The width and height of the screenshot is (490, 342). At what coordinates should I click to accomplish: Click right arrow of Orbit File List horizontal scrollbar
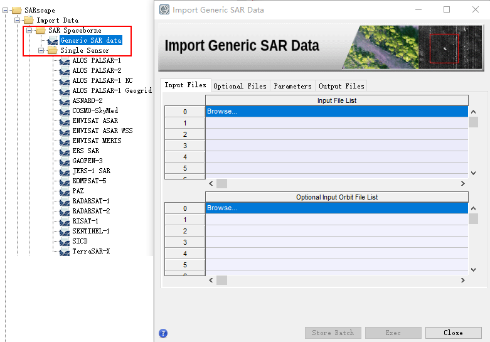463,280
